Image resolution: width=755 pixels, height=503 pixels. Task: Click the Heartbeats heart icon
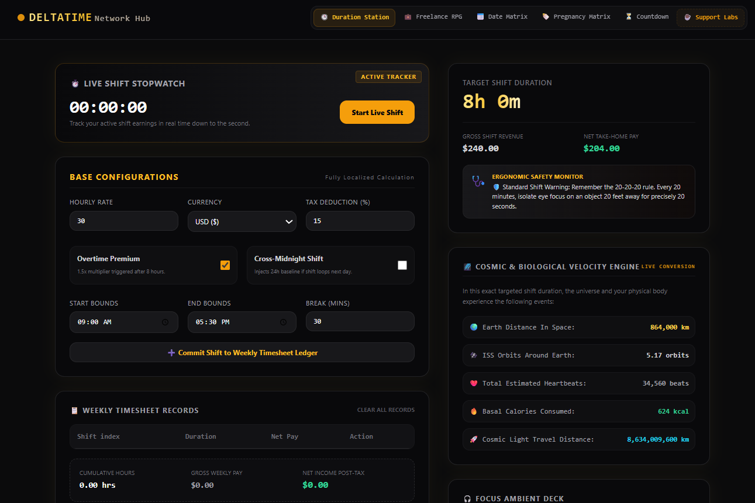point(474,383)
